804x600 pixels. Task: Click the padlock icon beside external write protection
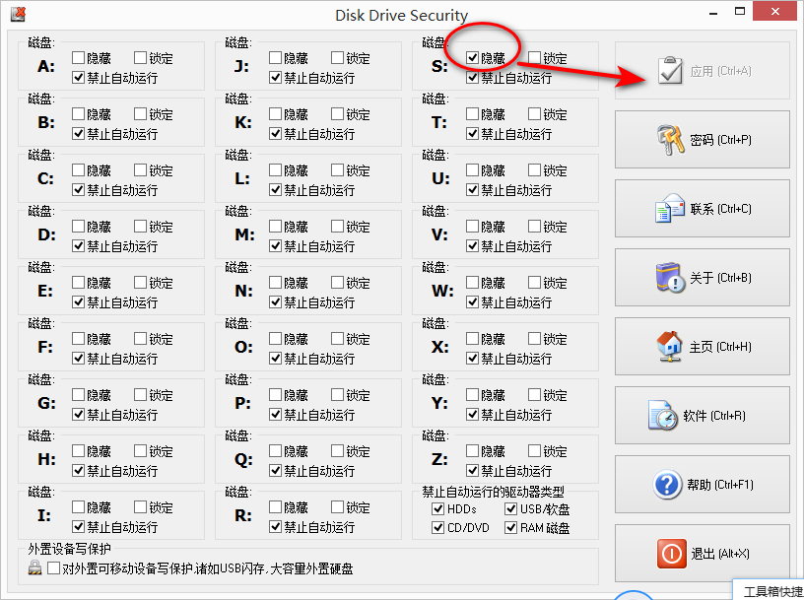pyautogui.click(x=34, y=567)
